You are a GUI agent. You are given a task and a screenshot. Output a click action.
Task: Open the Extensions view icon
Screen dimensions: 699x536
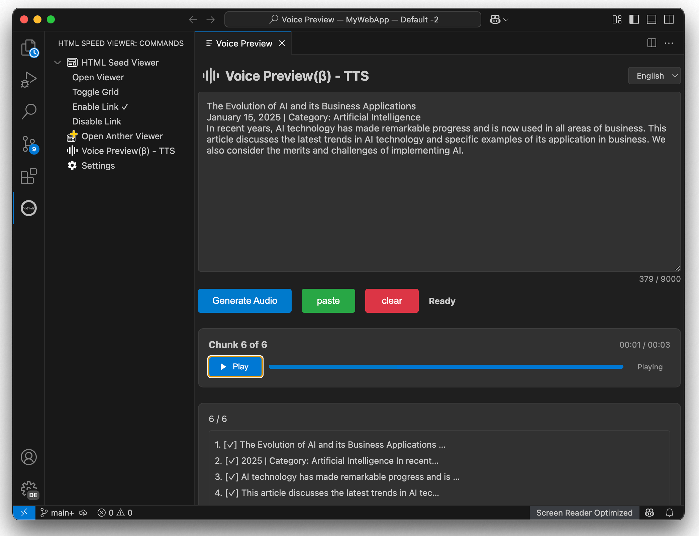point(29,176)
